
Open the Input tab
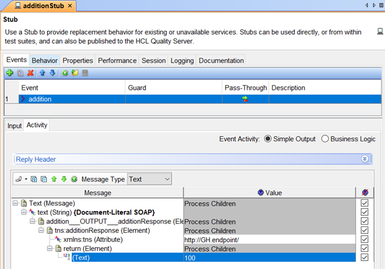(14, 125)
